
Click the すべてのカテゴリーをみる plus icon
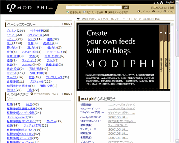click(32, 94)
